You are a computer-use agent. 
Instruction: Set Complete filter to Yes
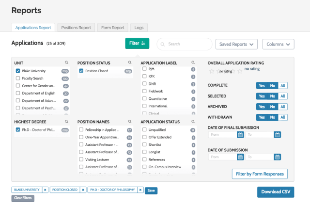pyautogui.click(x=262, y=86)
